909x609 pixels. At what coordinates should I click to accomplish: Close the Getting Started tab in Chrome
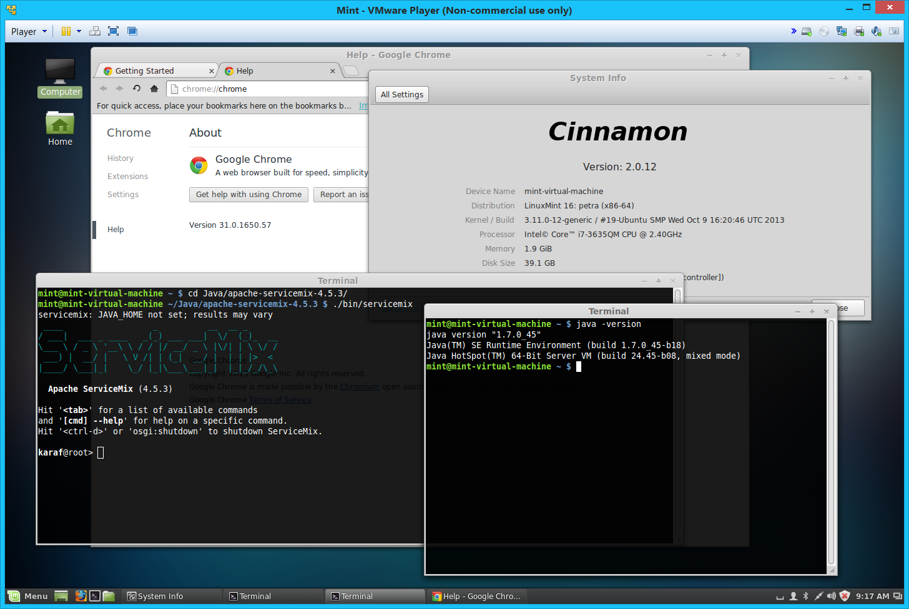[x=212, y=71]
